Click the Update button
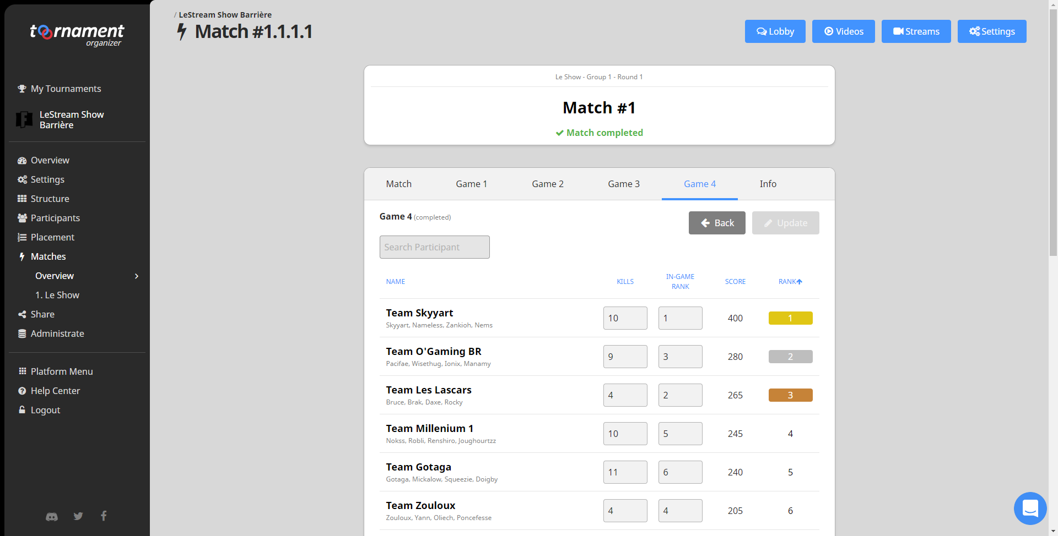This screenshot has height=536, width=1058. pyautogui.click(x=786, y=223)
